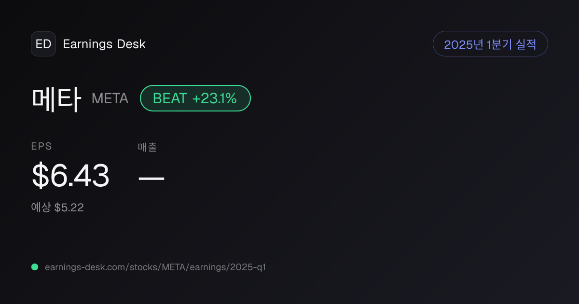Select the $5.22 estimate value

coord(69,208)
